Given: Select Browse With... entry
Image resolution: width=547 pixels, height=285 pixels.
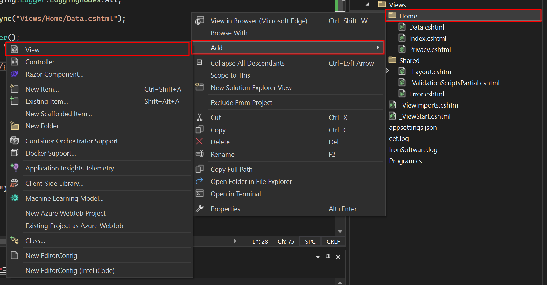Looking at the screenshot, I should 288,33.
